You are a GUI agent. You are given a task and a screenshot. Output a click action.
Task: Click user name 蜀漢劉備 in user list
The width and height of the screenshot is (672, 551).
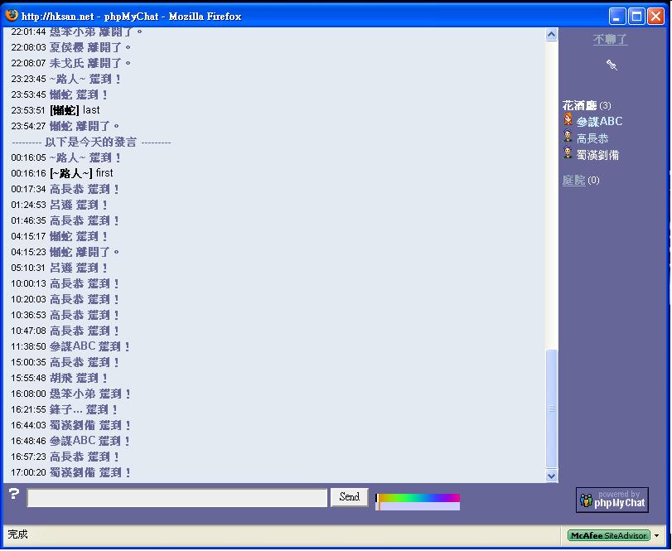pyautogui.click(x=597, y=155)
